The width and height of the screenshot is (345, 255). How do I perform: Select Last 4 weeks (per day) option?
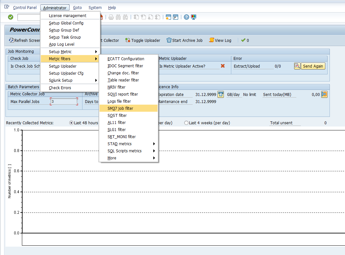click(x=186, y=123)
